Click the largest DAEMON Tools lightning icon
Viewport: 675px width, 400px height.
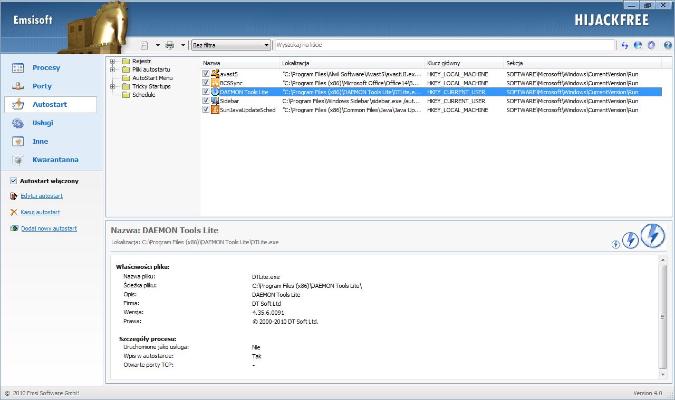click(x=653, y=235)
